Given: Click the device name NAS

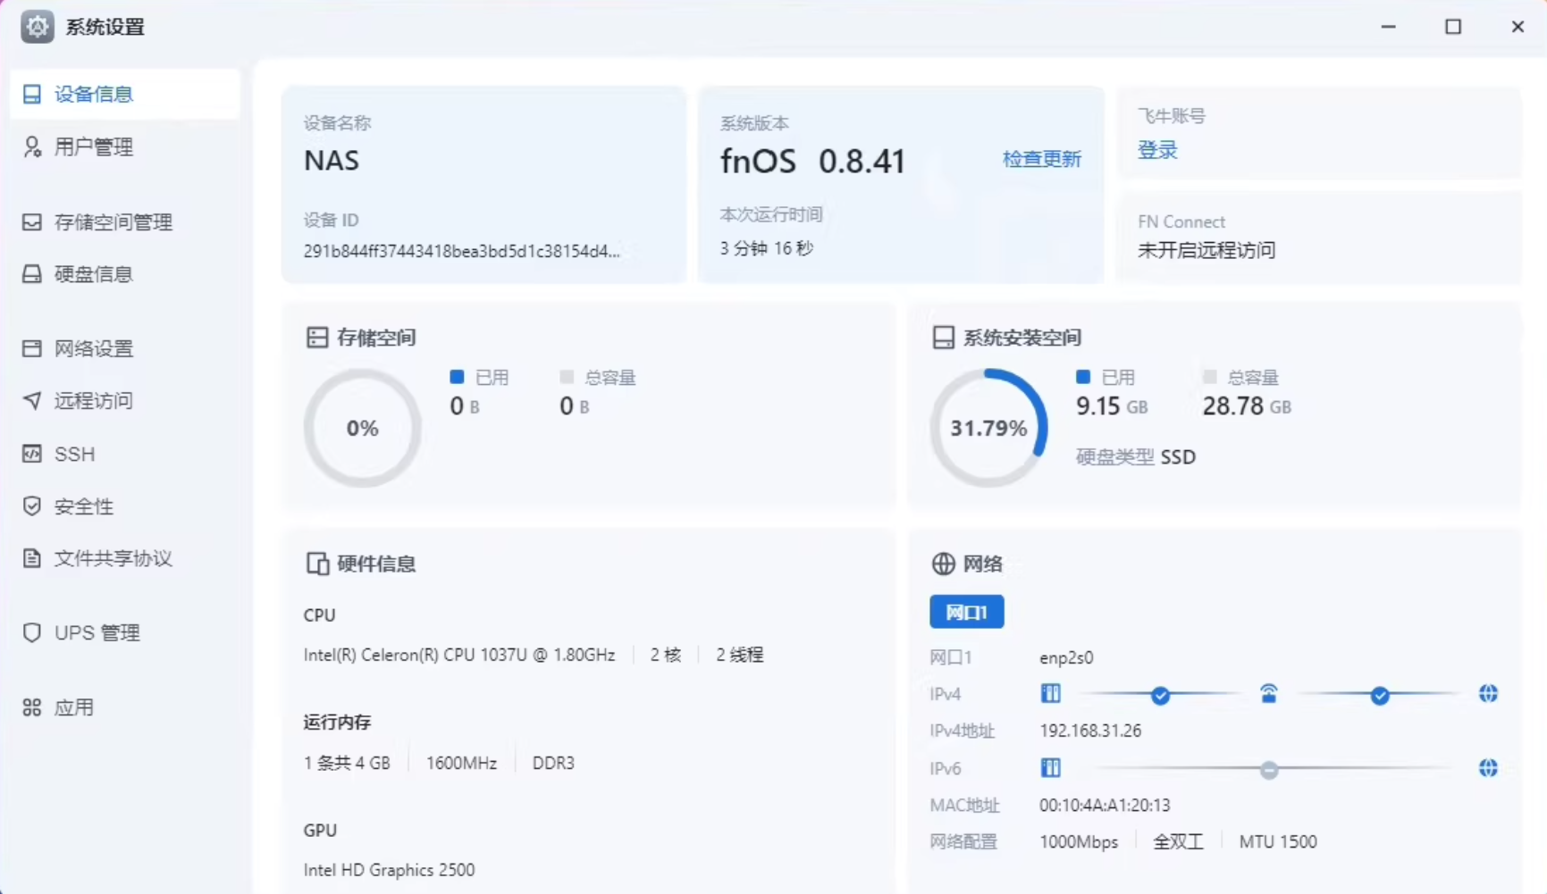Looking at the screenshot, I should pyautogui.click(x=332, y=161).
